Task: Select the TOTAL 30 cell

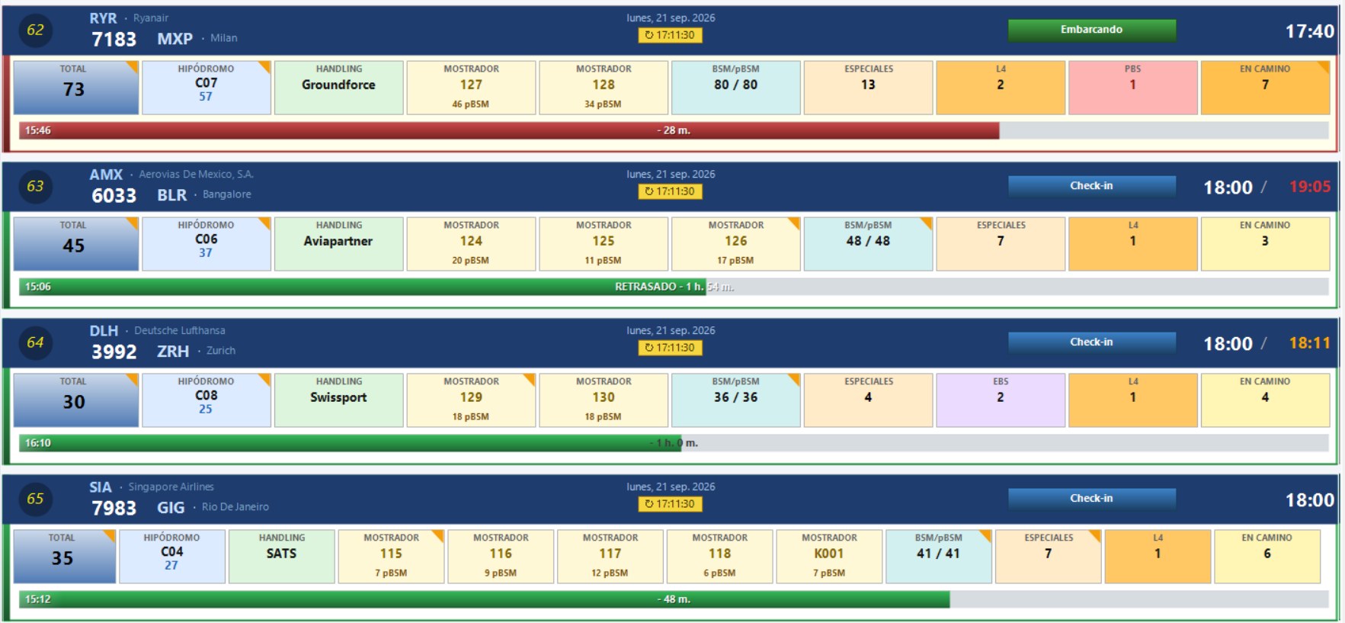Action: coord(76,400)
